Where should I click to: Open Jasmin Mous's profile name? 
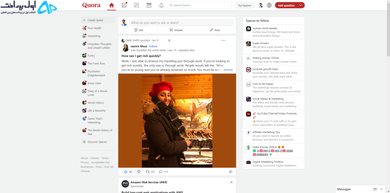pyautogui.click(x=139, y=46)
